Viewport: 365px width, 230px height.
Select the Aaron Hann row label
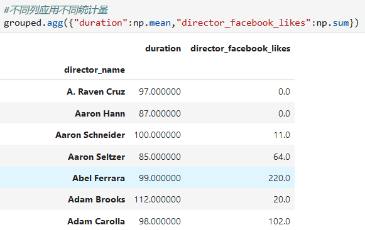point(100,113)
